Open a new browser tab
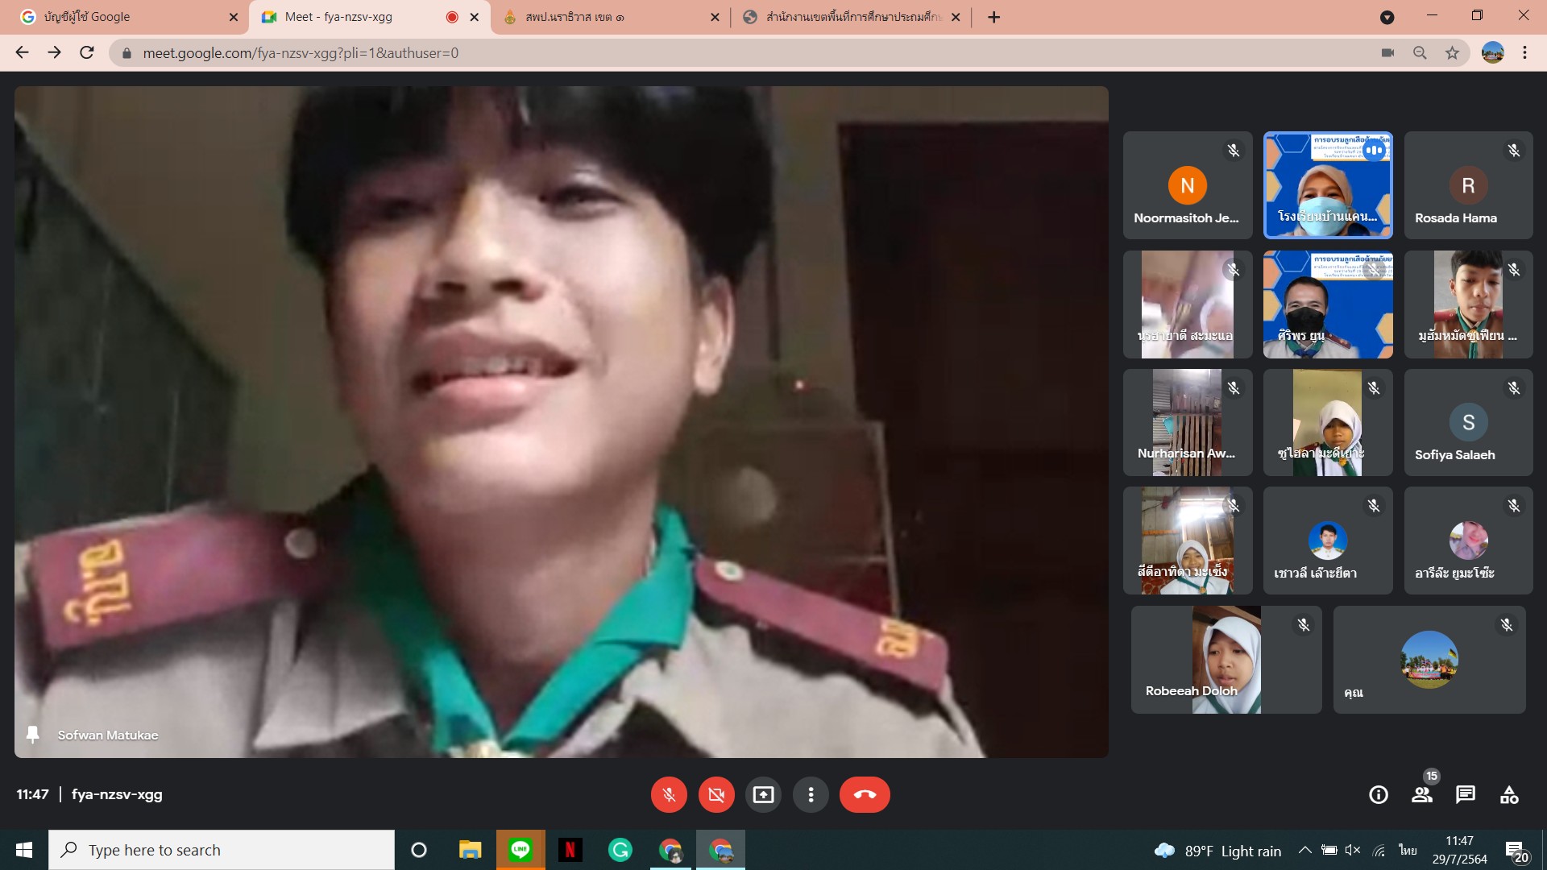The image size is (1547, 870). (x=994, y=17)
